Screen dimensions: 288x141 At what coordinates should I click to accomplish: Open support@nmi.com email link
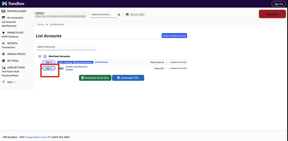36,137
